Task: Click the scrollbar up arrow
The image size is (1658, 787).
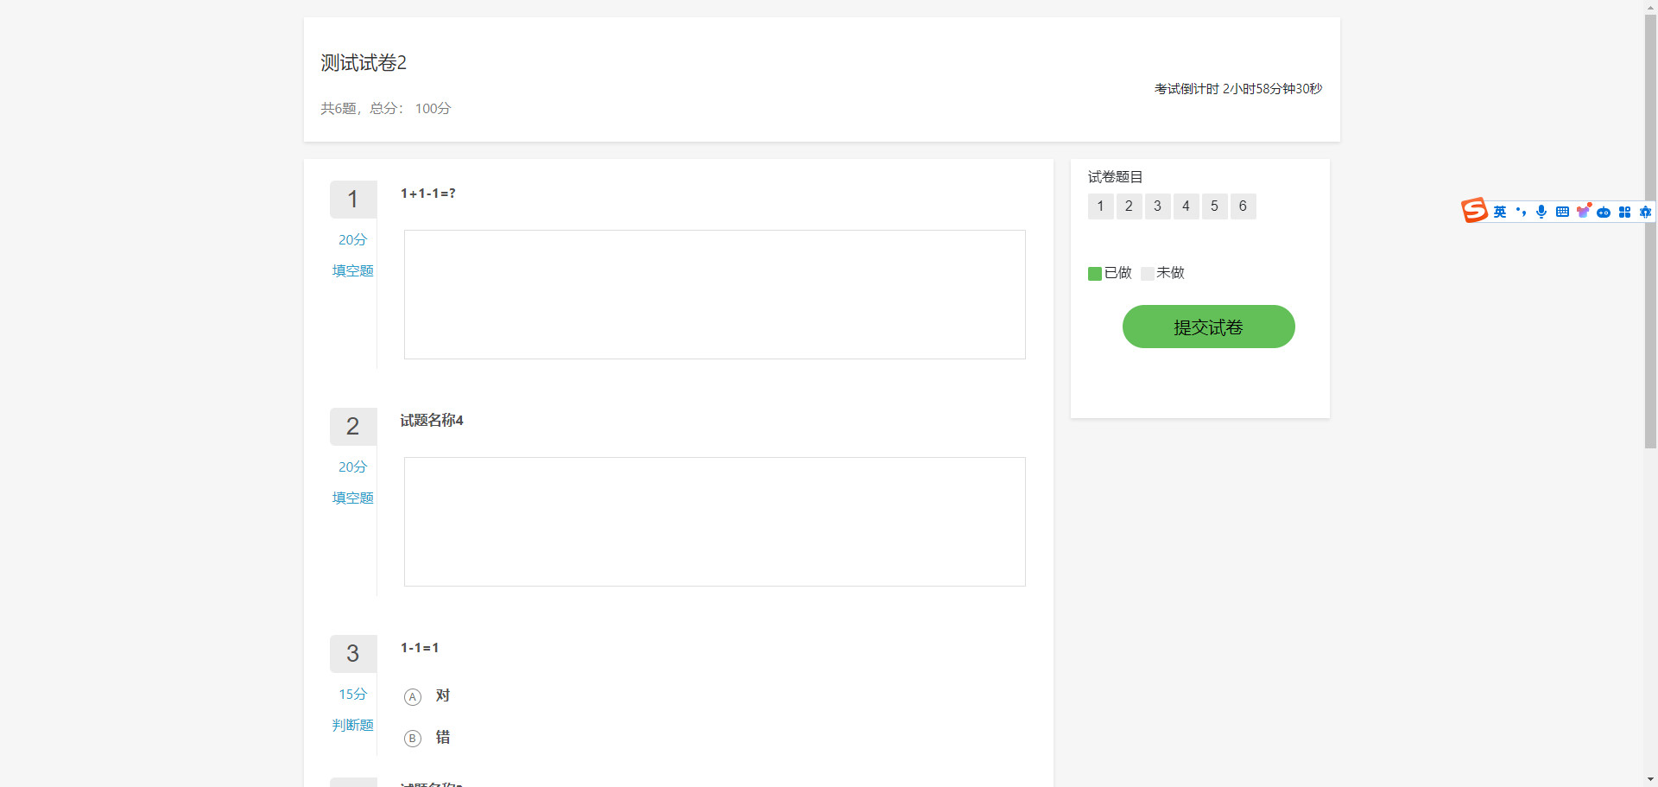Action: pos(1650,6)
